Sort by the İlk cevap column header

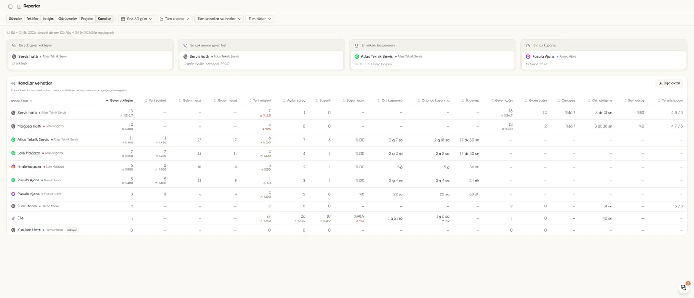click(x=470, y=101)
